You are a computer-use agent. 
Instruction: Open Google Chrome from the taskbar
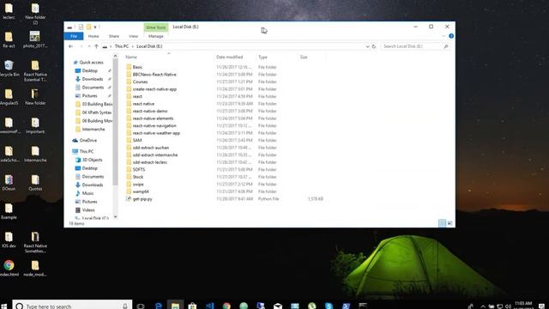226,306
